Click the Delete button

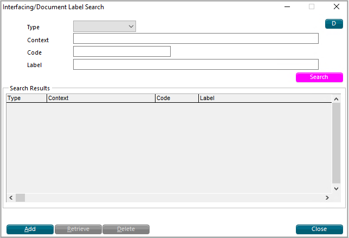(126, 229)
